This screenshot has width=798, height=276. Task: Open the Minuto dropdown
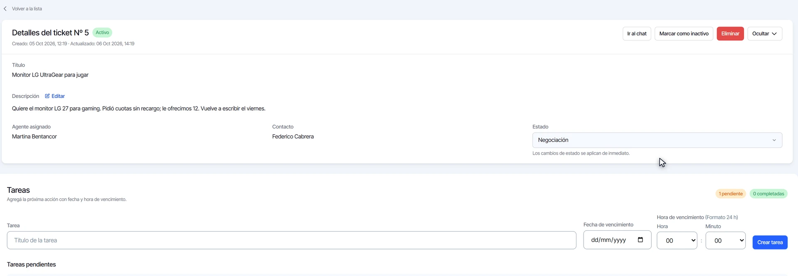coord(725,241)
